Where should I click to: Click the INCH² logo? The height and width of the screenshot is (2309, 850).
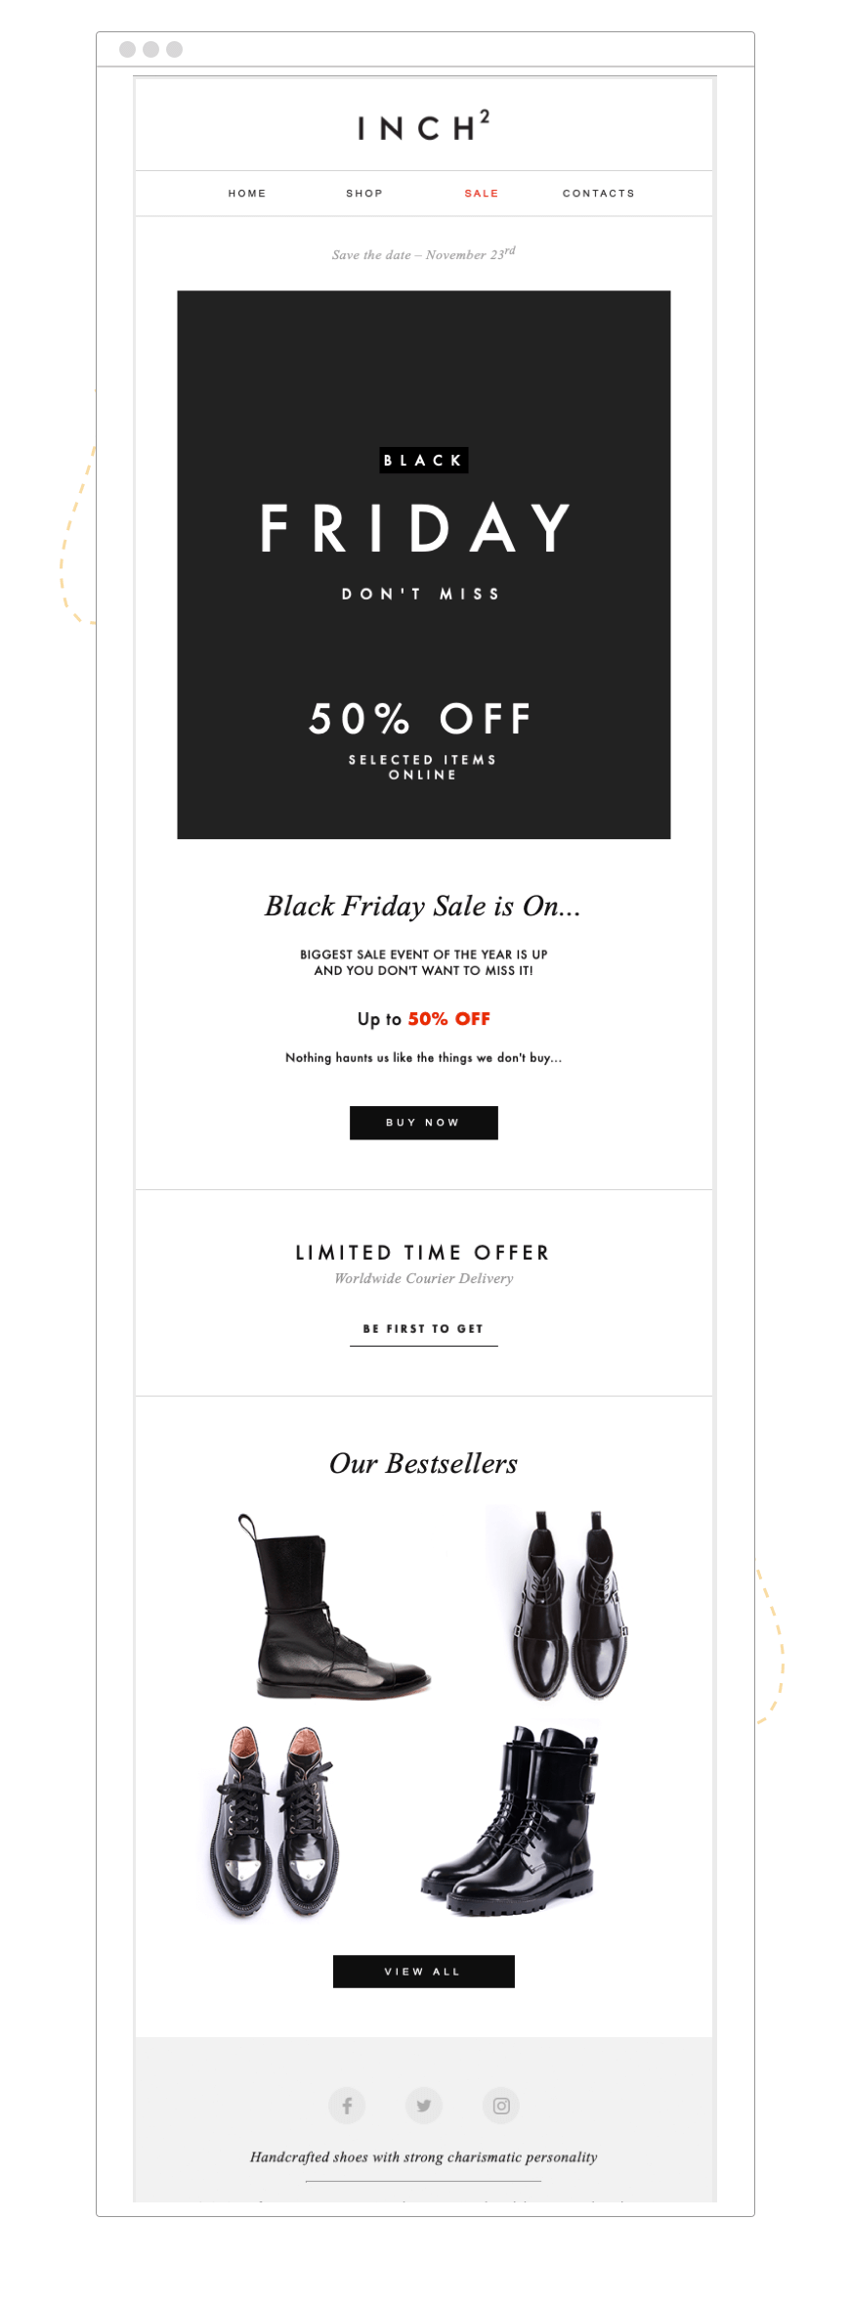[423, 126]
